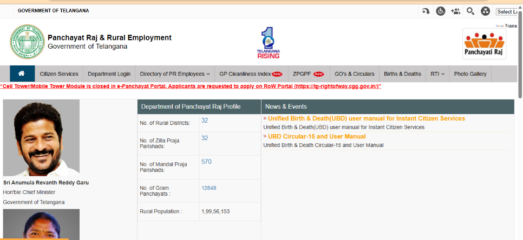Viewport: 523px width, 240px height.
Task: Click the Rural Population value 1,99,56,153
Action: coord(215,211)
